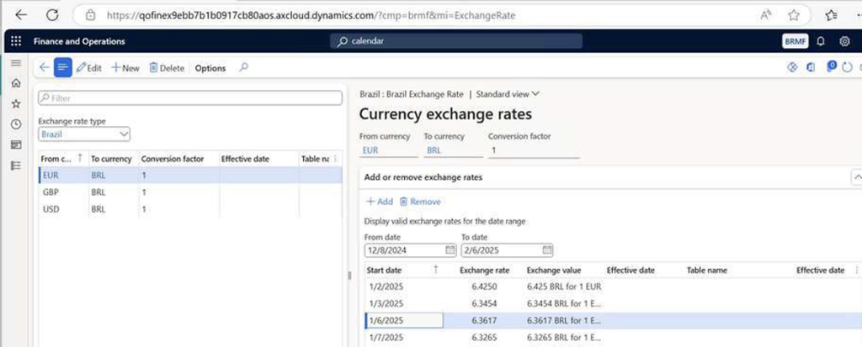Screen dimensions: 862x347
Task: Select the EUR row in currency list
Action: [190, 176]
